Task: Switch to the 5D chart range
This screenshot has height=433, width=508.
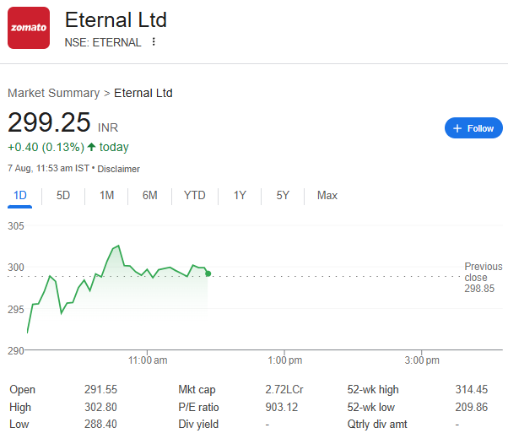Action: point(62,196)
